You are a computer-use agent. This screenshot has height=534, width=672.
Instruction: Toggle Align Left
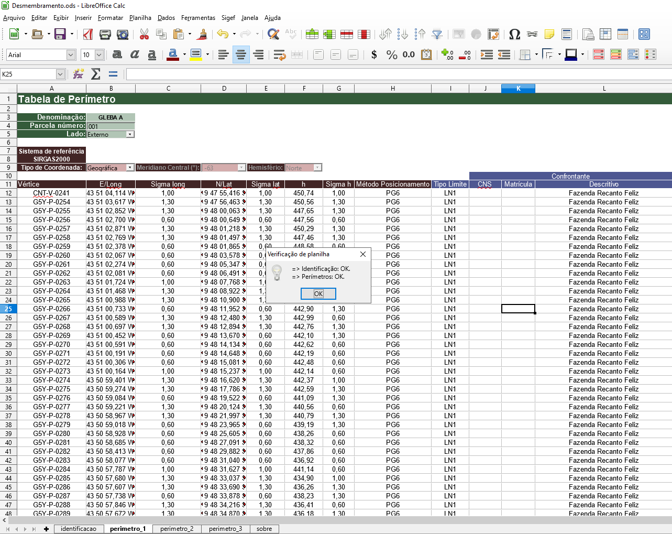(x=224, y=55)
